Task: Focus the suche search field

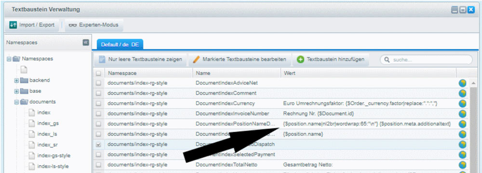Action: (426, 60)
